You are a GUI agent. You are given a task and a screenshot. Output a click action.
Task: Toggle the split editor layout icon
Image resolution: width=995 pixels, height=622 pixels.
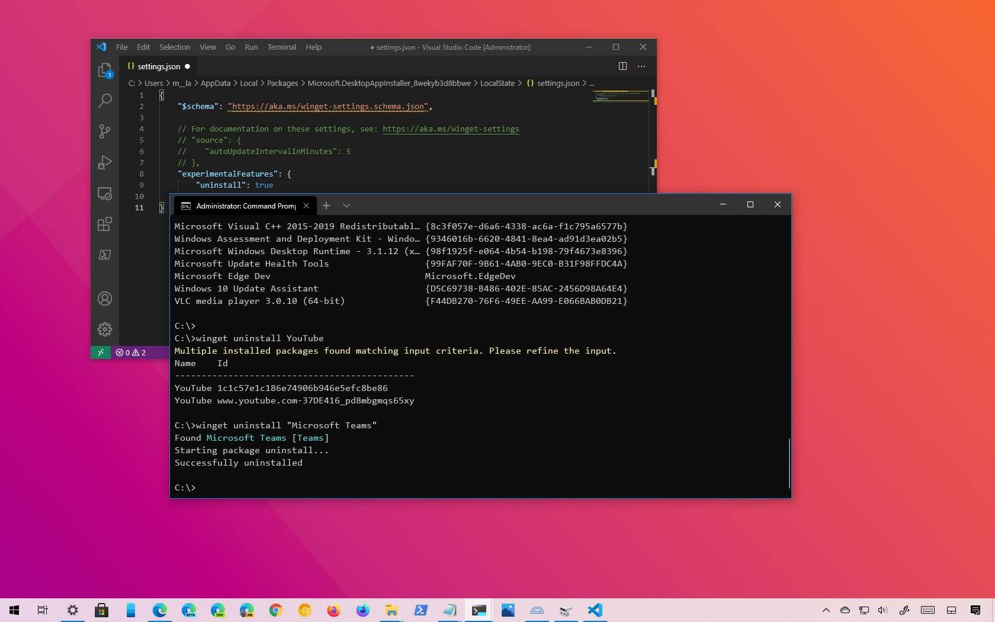[622, 66]
